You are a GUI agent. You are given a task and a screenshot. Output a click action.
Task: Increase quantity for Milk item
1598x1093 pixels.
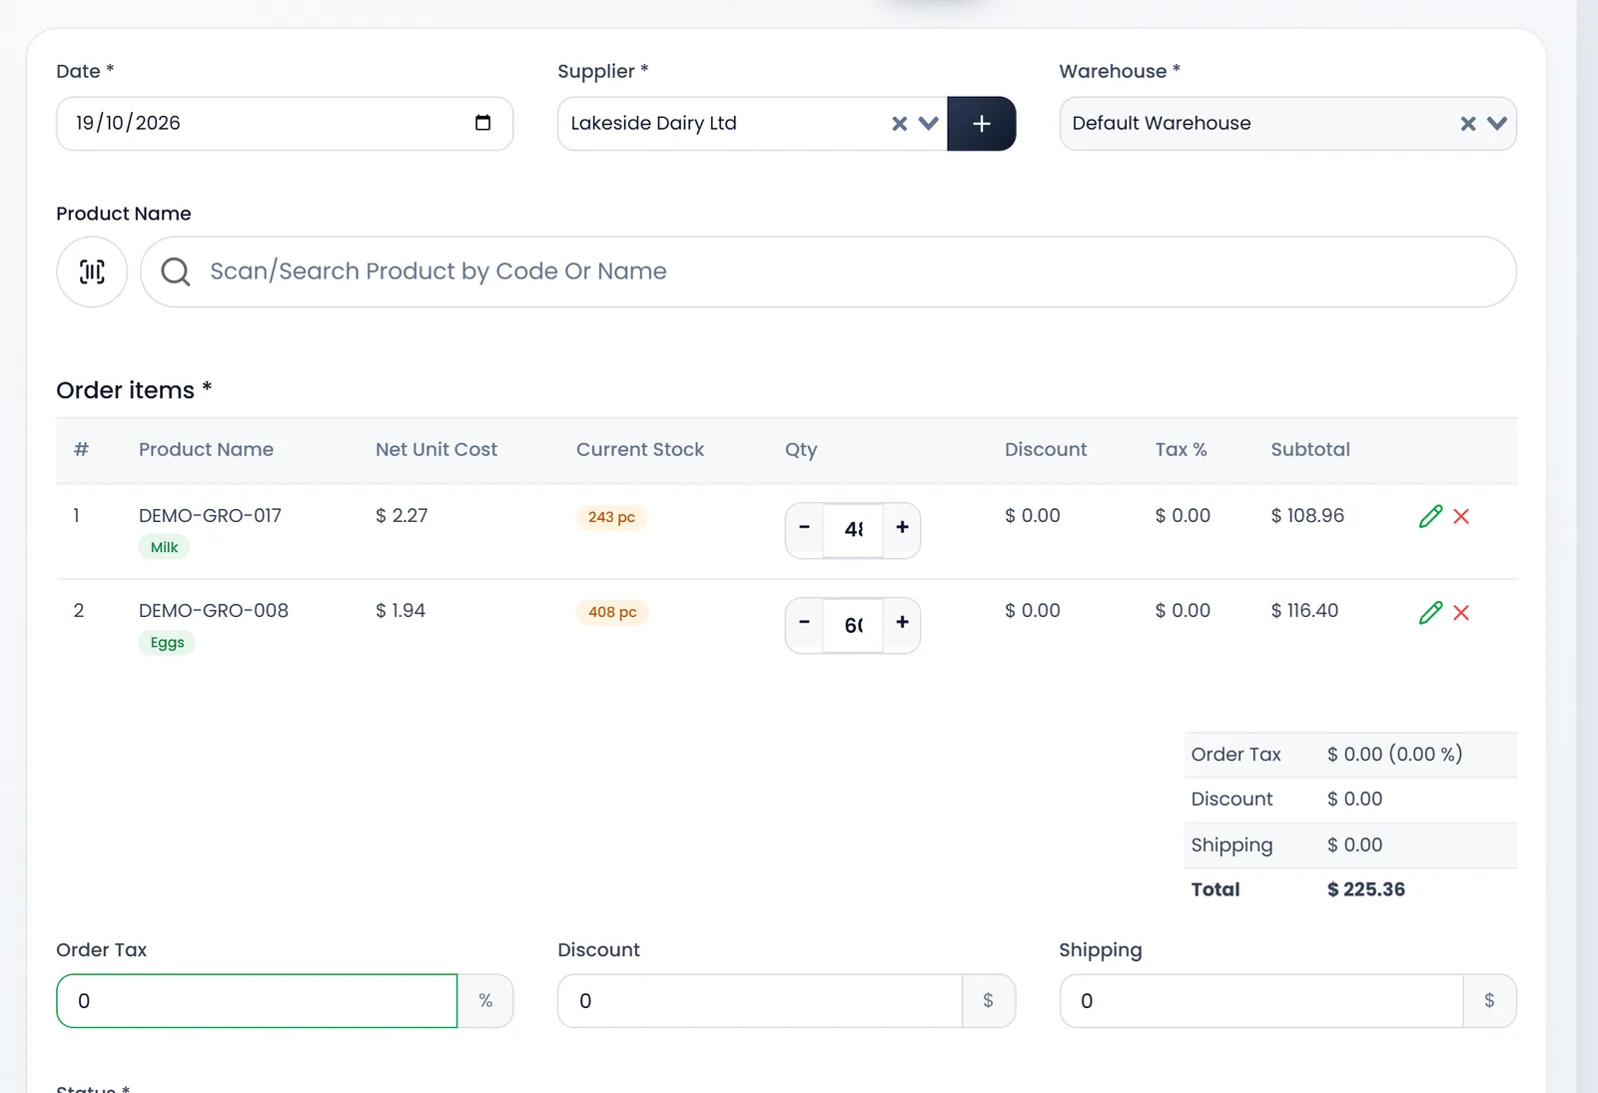[x=902, y=528]
